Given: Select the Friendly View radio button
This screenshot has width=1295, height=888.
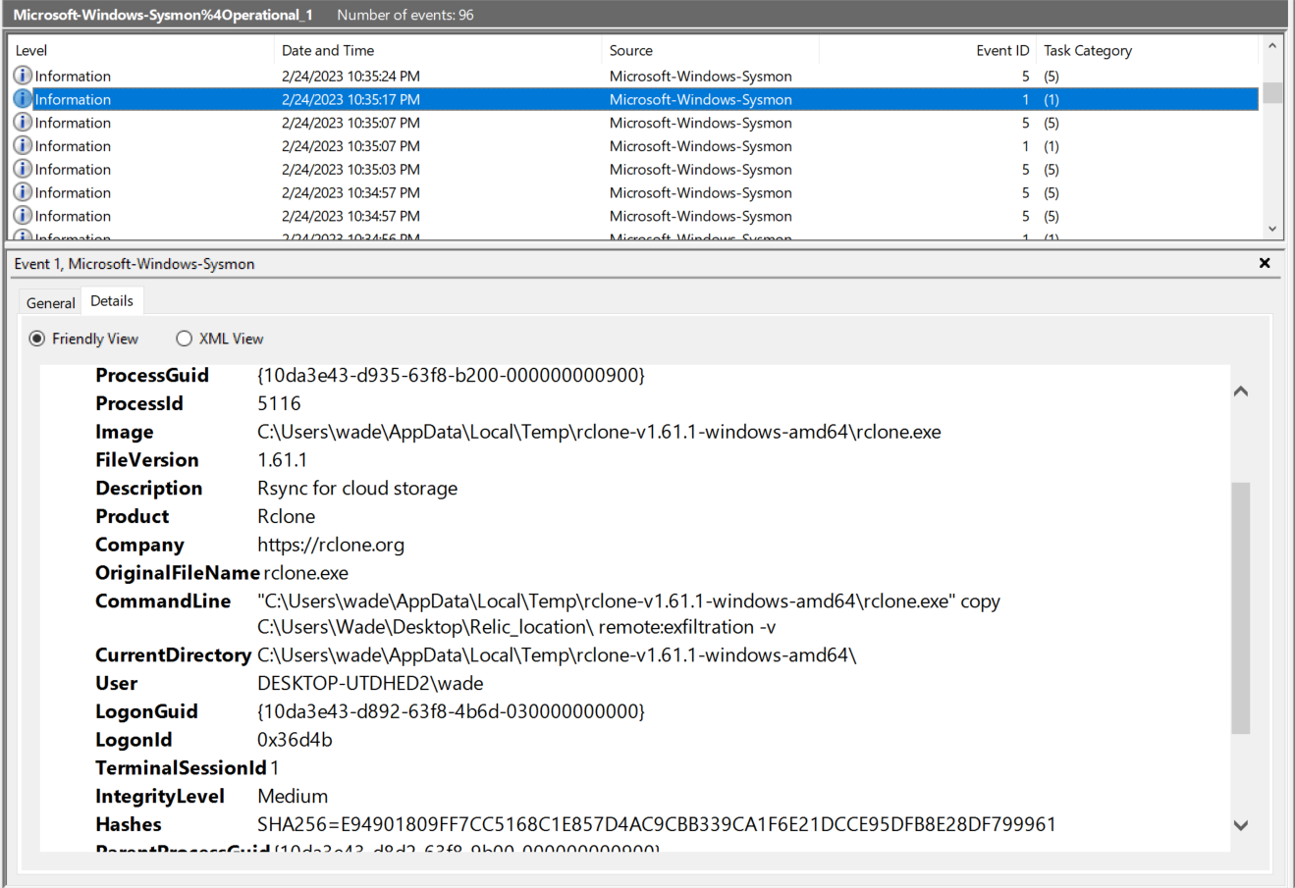Looking at the screenshot, I should 36,338.
